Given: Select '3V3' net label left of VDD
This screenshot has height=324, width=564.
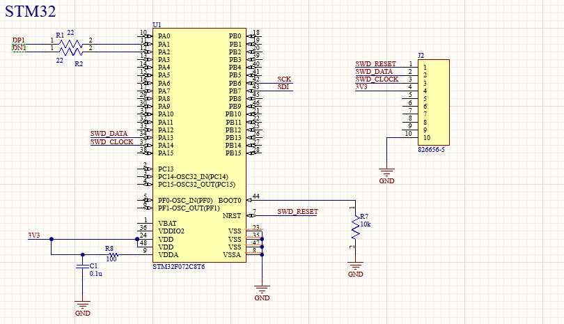Looking at the screenshot, I should 34,236.
